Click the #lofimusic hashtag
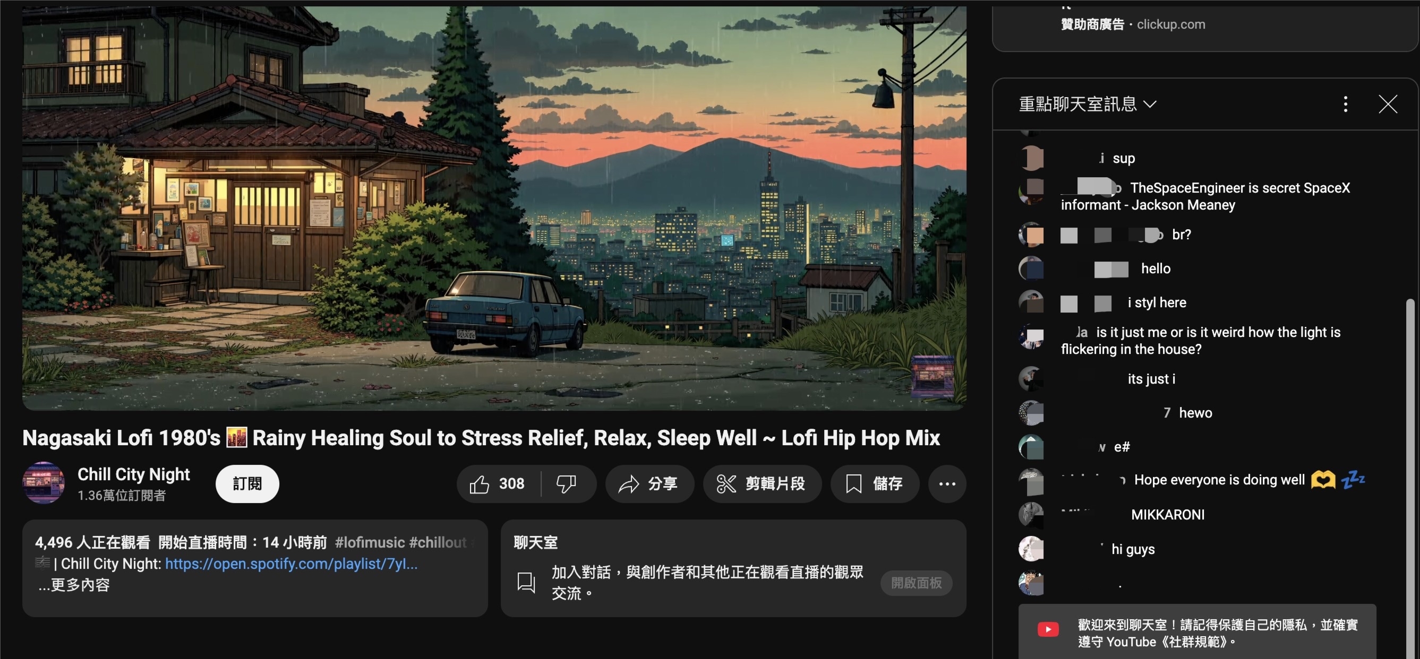Screen dimensions: 1420x659 (370, 542)
